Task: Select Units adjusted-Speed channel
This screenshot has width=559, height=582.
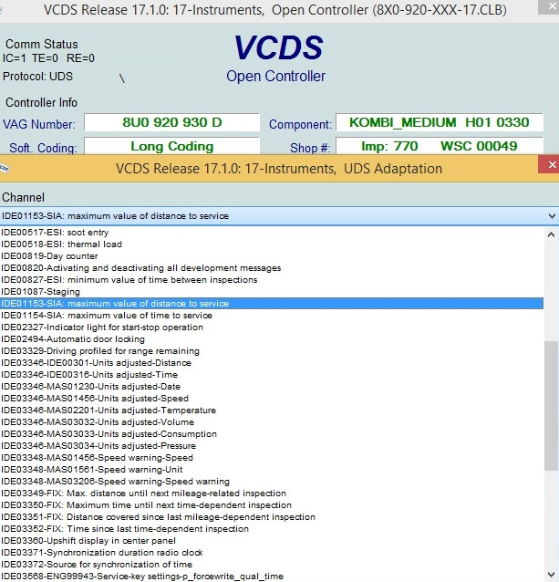Action: coord(272,399)
